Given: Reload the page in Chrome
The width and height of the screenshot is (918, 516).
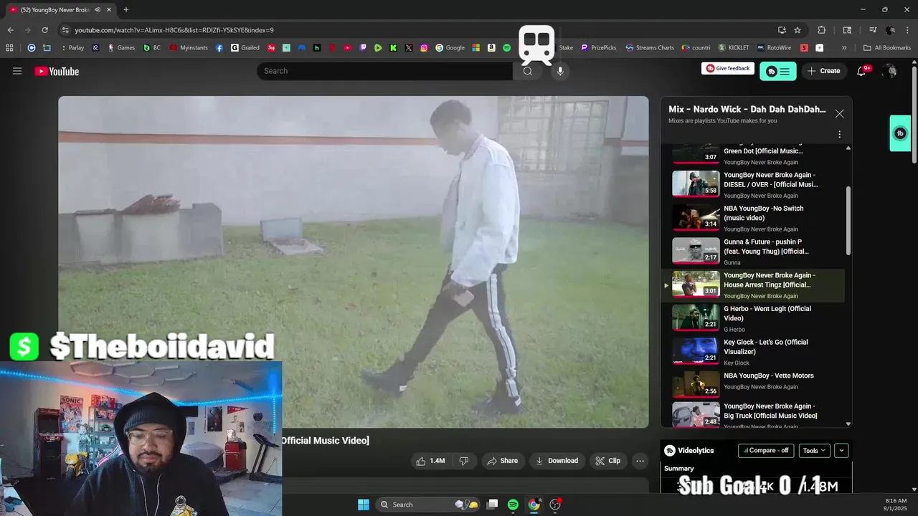Looking at the screenshot, I should pyautogui.click(x=44, y=30).
